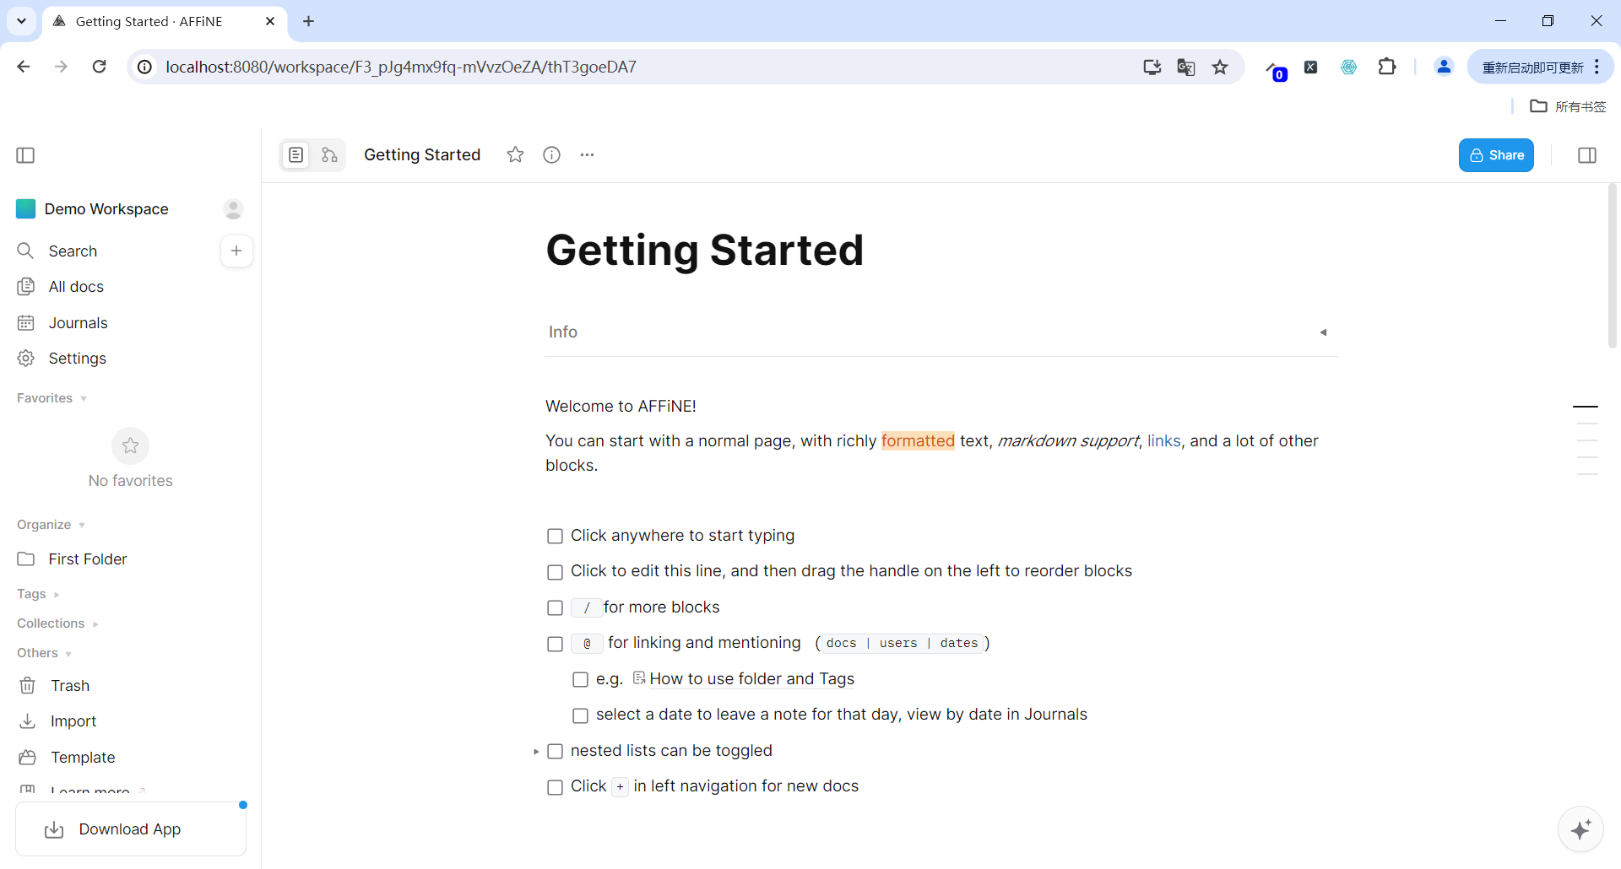This screenshot has width=1621, height=869.
Task: Tick the 'nested lists can be toggled' checkbox
Action: [x=555, y=752]
